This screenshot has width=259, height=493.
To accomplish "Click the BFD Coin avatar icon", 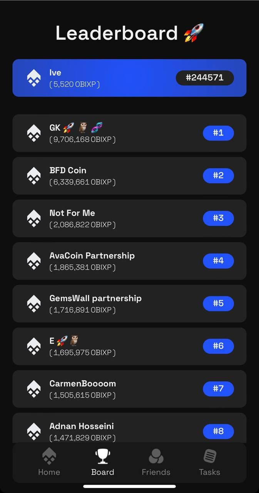I will pyautogui.click(x=33, y=176).
